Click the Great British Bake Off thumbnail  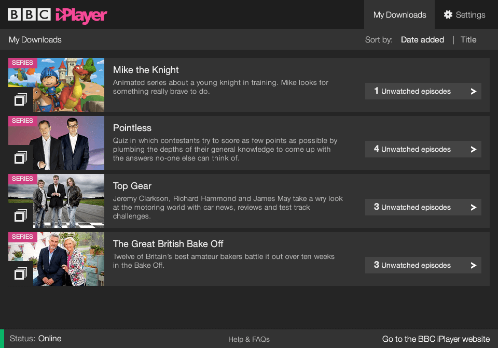56,259
